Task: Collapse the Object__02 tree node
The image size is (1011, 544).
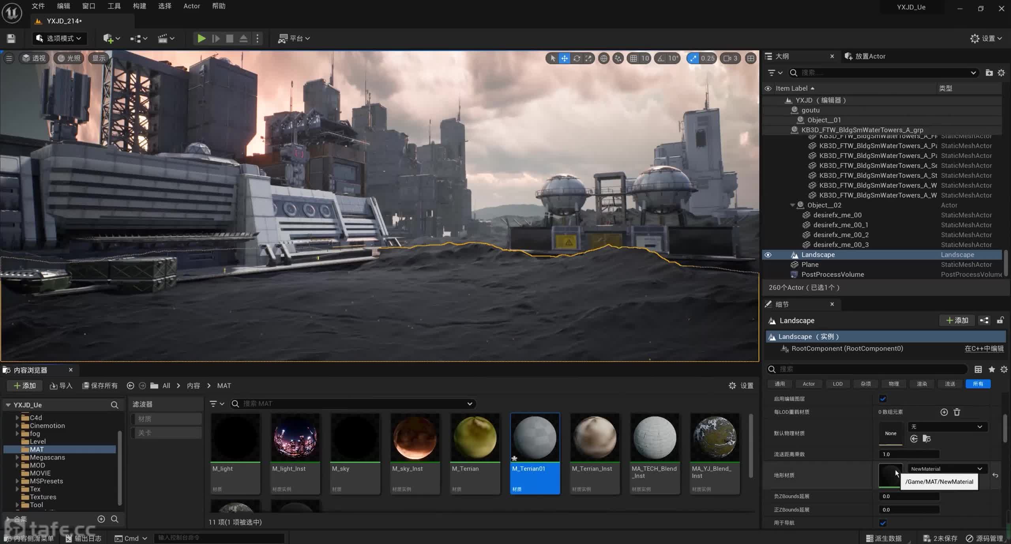Action: (792, 205)
